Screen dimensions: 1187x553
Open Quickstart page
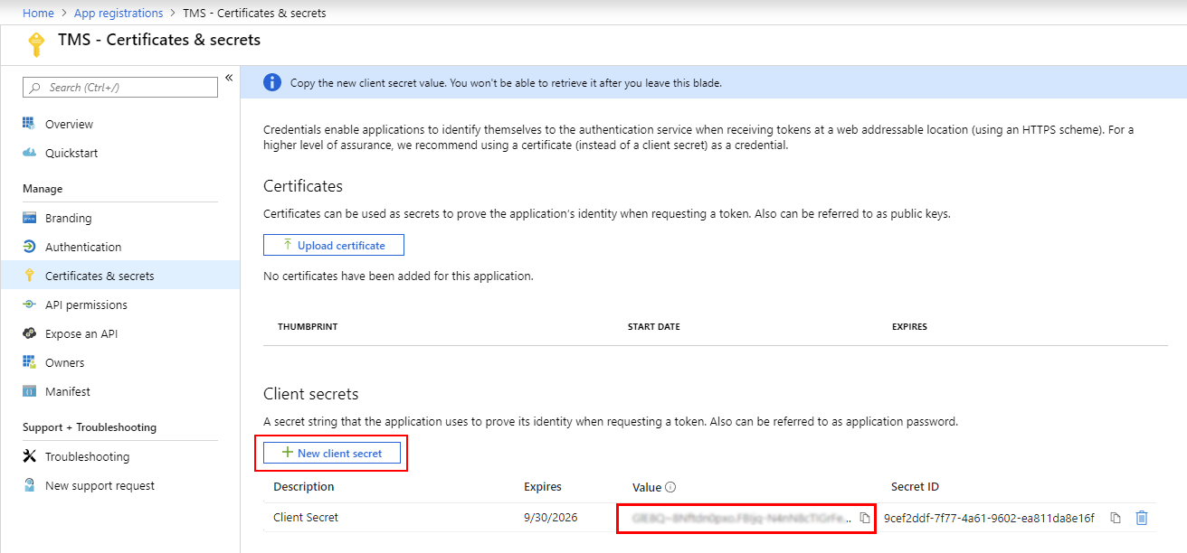pyautogui.click(x=71, y=154)
